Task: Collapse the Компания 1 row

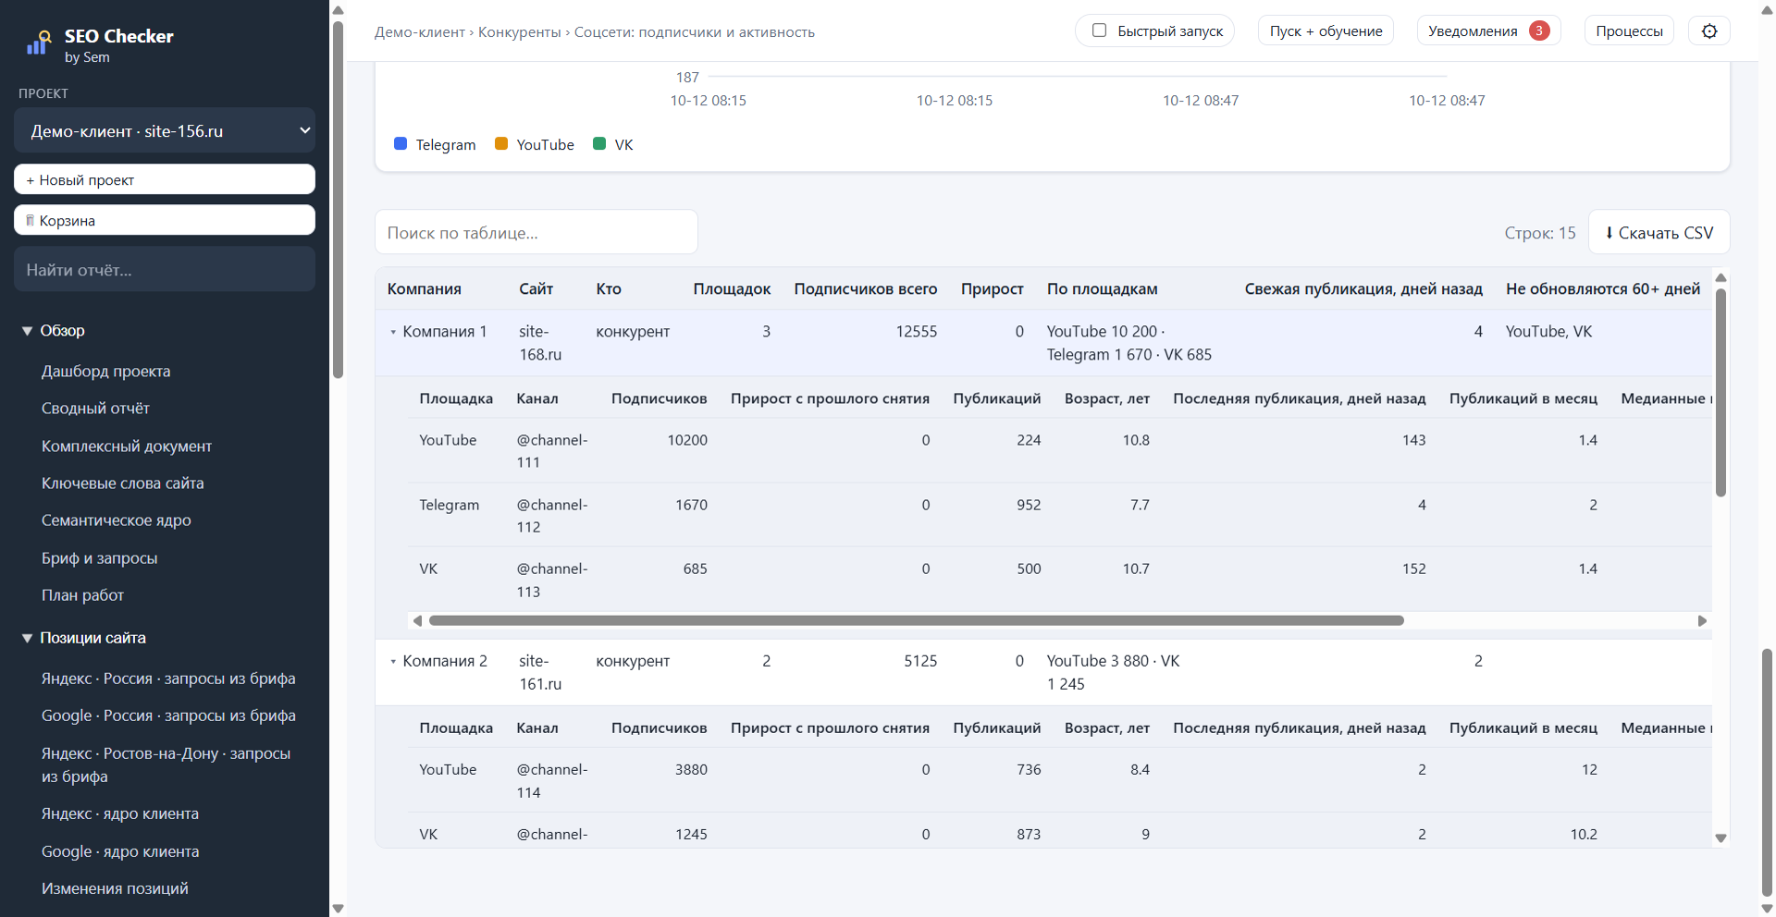Action: [x=393, y=332]
